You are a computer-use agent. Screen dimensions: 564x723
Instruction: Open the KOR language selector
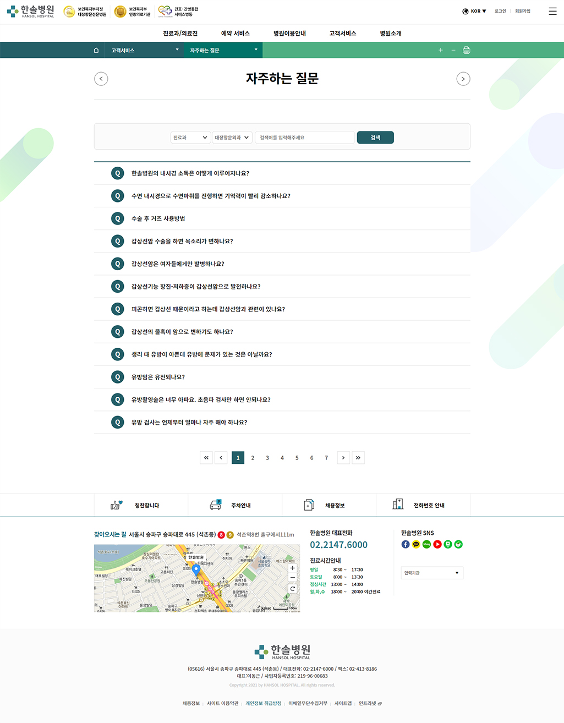[474, 11]
